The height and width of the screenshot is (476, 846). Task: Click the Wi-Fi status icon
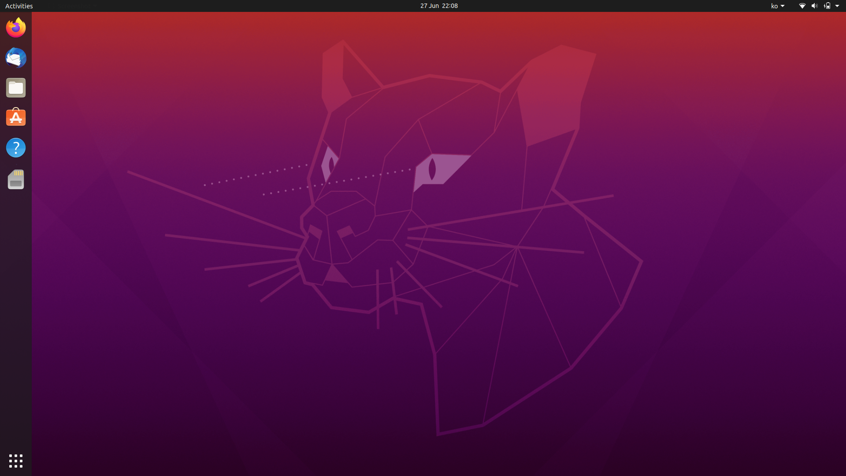pos(802,6)
